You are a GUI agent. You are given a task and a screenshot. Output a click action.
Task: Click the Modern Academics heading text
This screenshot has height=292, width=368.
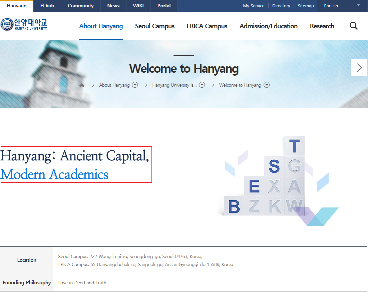54,174
